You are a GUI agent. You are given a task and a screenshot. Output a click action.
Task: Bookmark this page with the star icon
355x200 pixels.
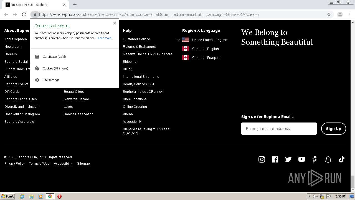tap(329, 14)
